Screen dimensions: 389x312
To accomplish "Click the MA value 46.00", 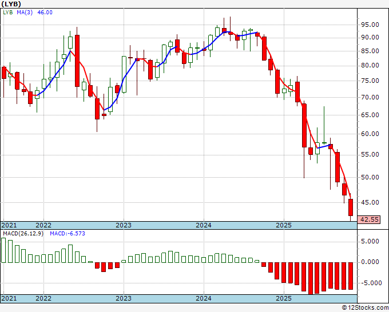I will click(45, 13).
